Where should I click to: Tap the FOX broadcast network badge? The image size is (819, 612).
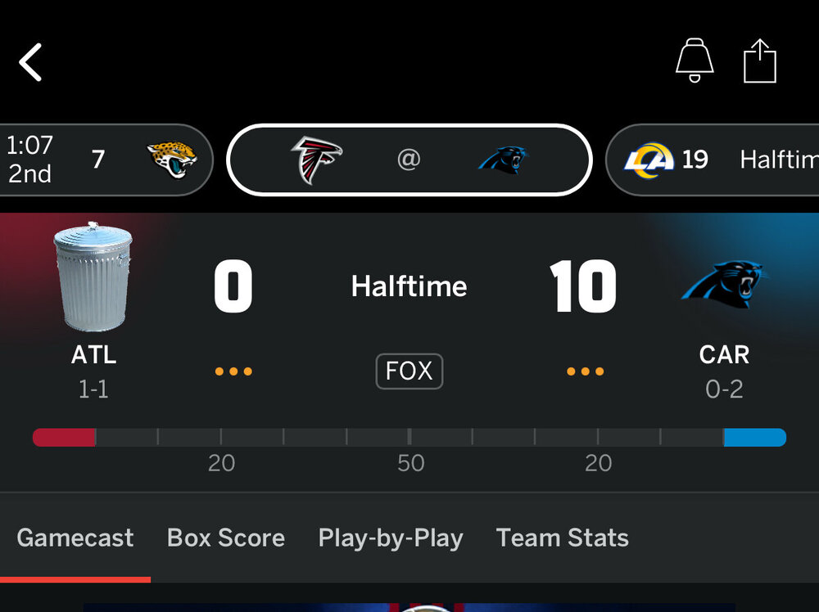tap(409, 371)
